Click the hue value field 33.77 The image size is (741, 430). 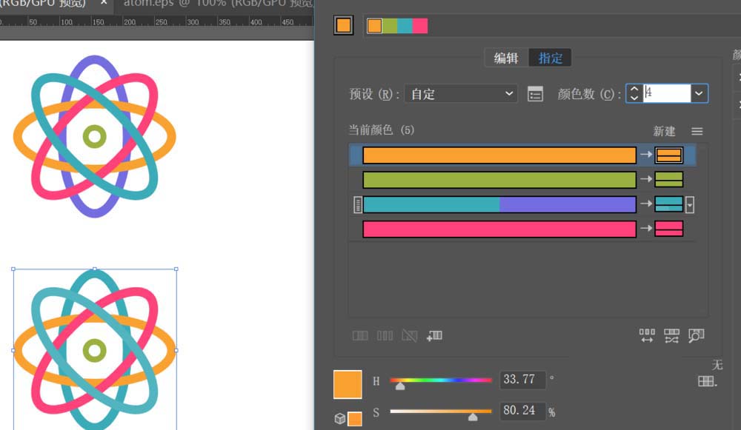[522, 380]
